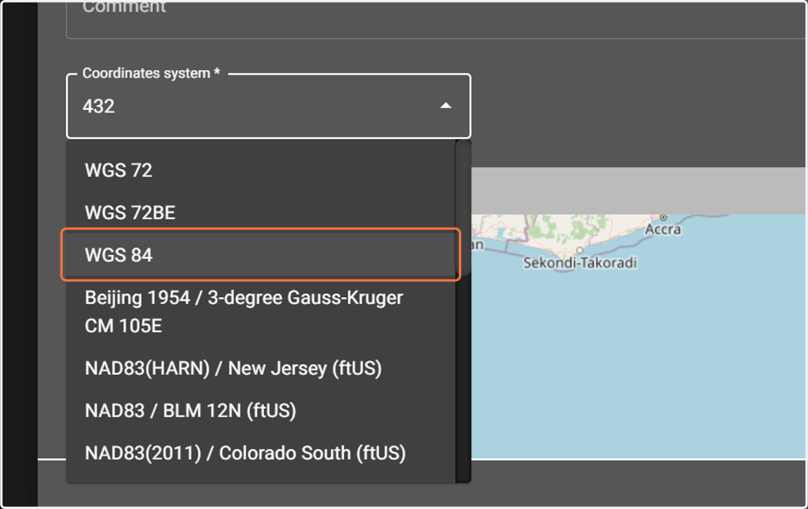Choose NAD83(HARN) / New Jersey (ftUS)
808x509 pixels.
(x=261, y=368)
